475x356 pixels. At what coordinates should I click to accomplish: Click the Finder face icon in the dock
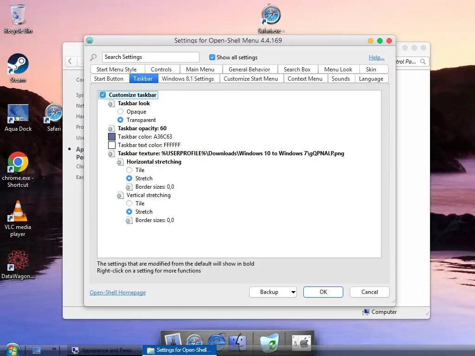[238, 342]
